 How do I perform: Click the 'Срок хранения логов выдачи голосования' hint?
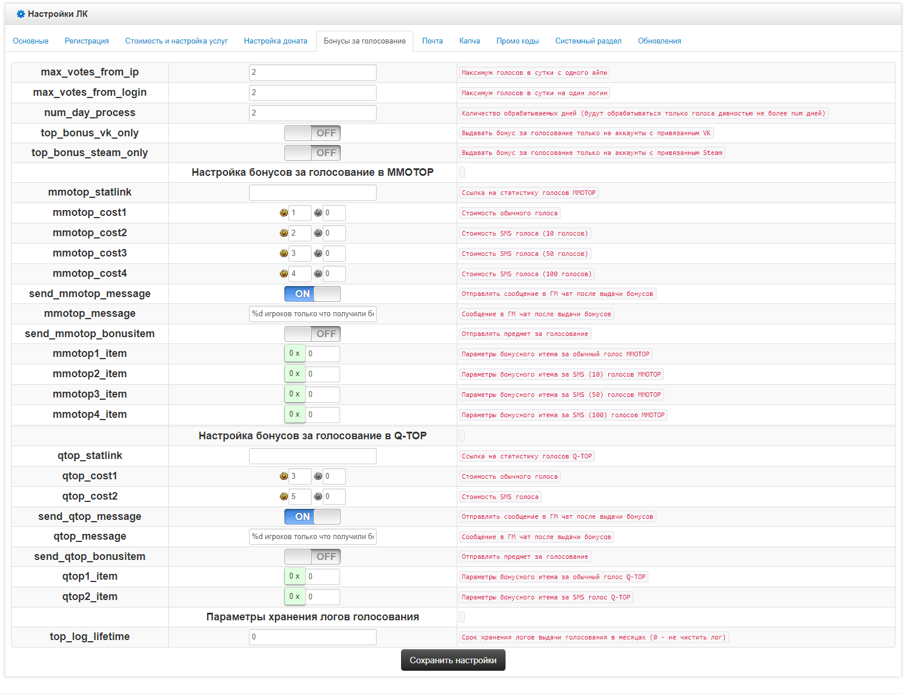click(x=594, y=637)
